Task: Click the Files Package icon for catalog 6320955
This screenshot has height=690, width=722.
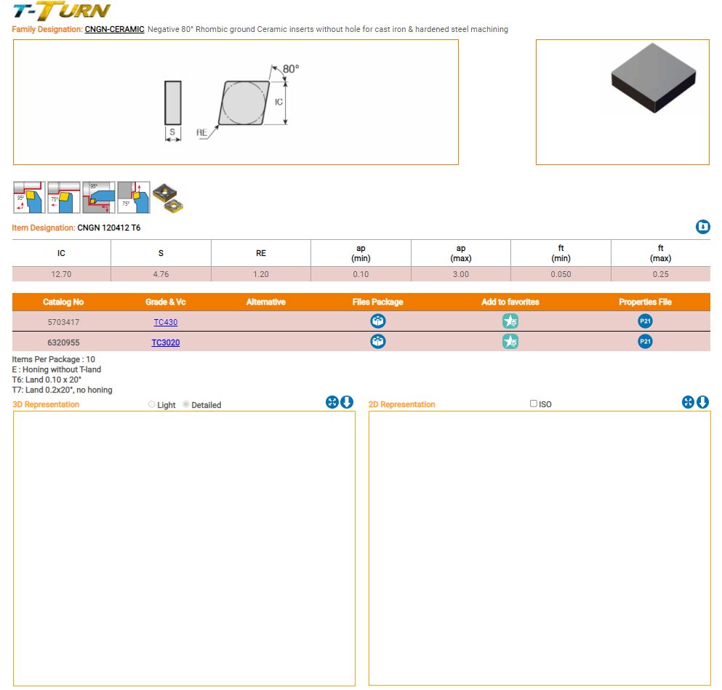Action: [377, 342]
